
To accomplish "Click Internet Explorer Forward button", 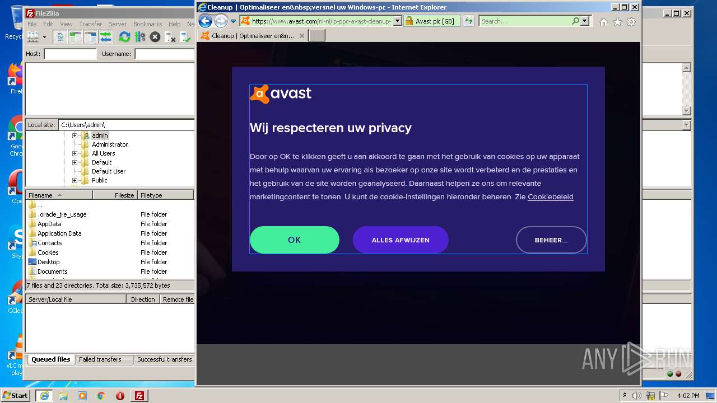I will pyautogui.click(x=221, y=21).
